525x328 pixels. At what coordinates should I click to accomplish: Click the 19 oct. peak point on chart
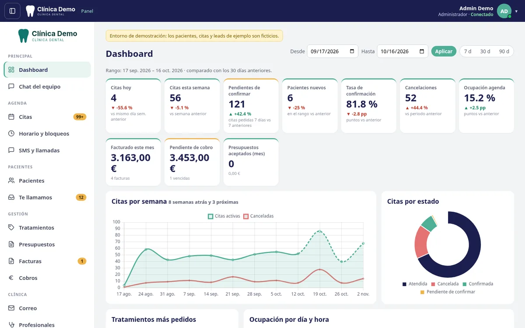[x=320, y=231]
